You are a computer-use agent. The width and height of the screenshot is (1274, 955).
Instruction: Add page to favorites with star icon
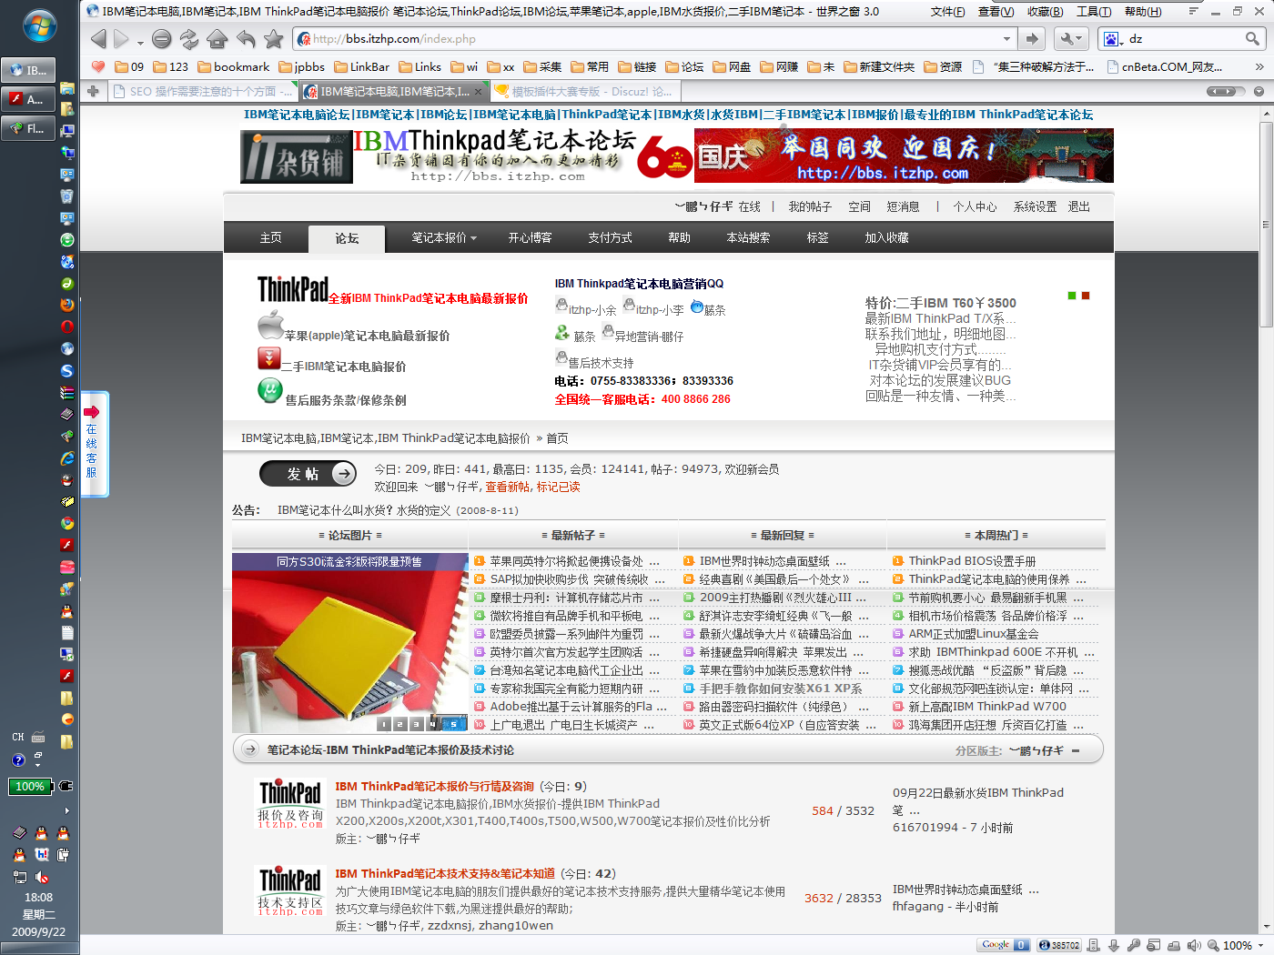[x=273, y=39]
